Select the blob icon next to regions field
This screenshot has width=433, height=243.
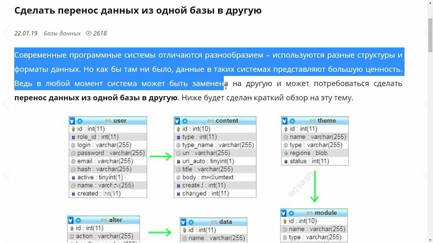[x=285, y=153]
